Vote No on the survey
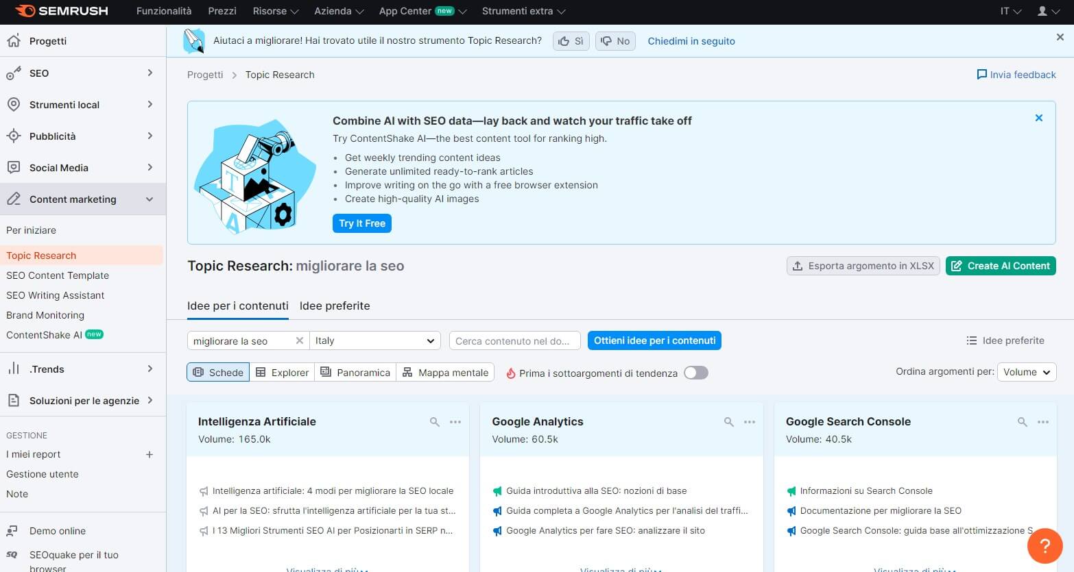The image size is (1074, 572). tap(615, 41)
